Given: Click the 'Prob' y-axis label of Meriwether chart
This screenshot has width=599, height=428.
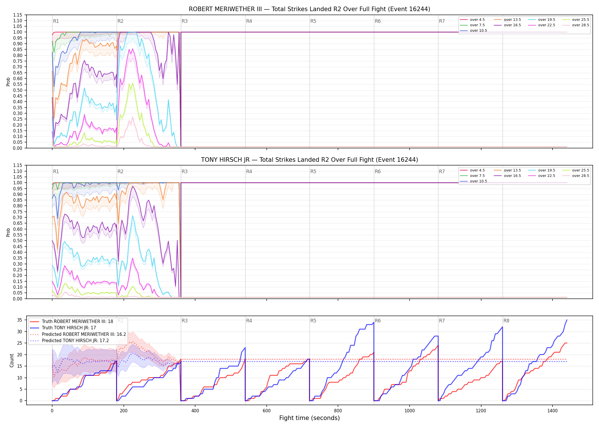Looking at the screenshot, I should click(8, 82).
